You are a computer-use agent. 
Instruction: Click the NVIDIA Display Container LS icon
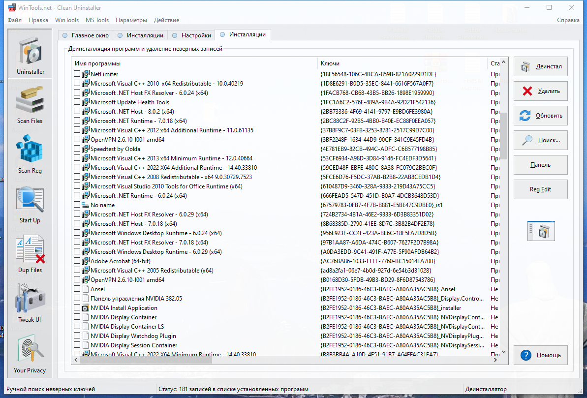[85, 327]
